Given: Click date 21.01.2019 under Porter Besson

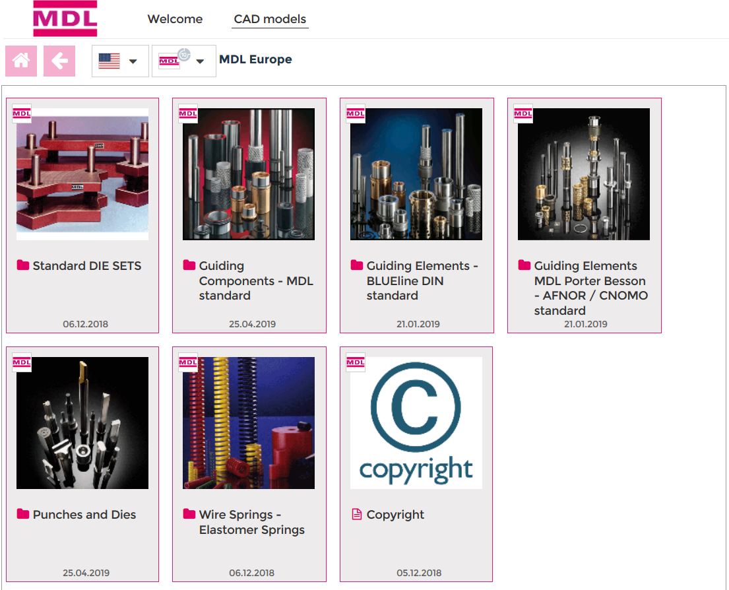Looking at the screenshot, I should [x=585, y=324].
